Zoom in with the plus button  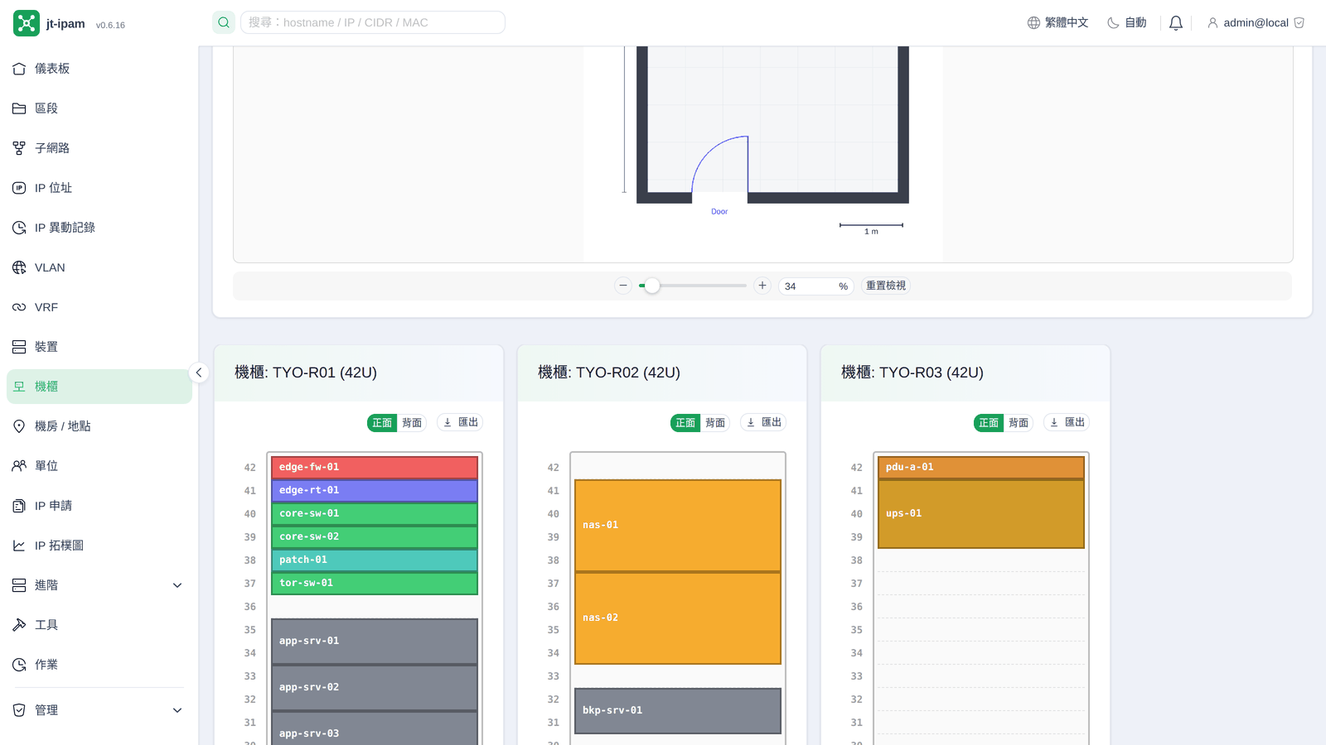point(762,286)
